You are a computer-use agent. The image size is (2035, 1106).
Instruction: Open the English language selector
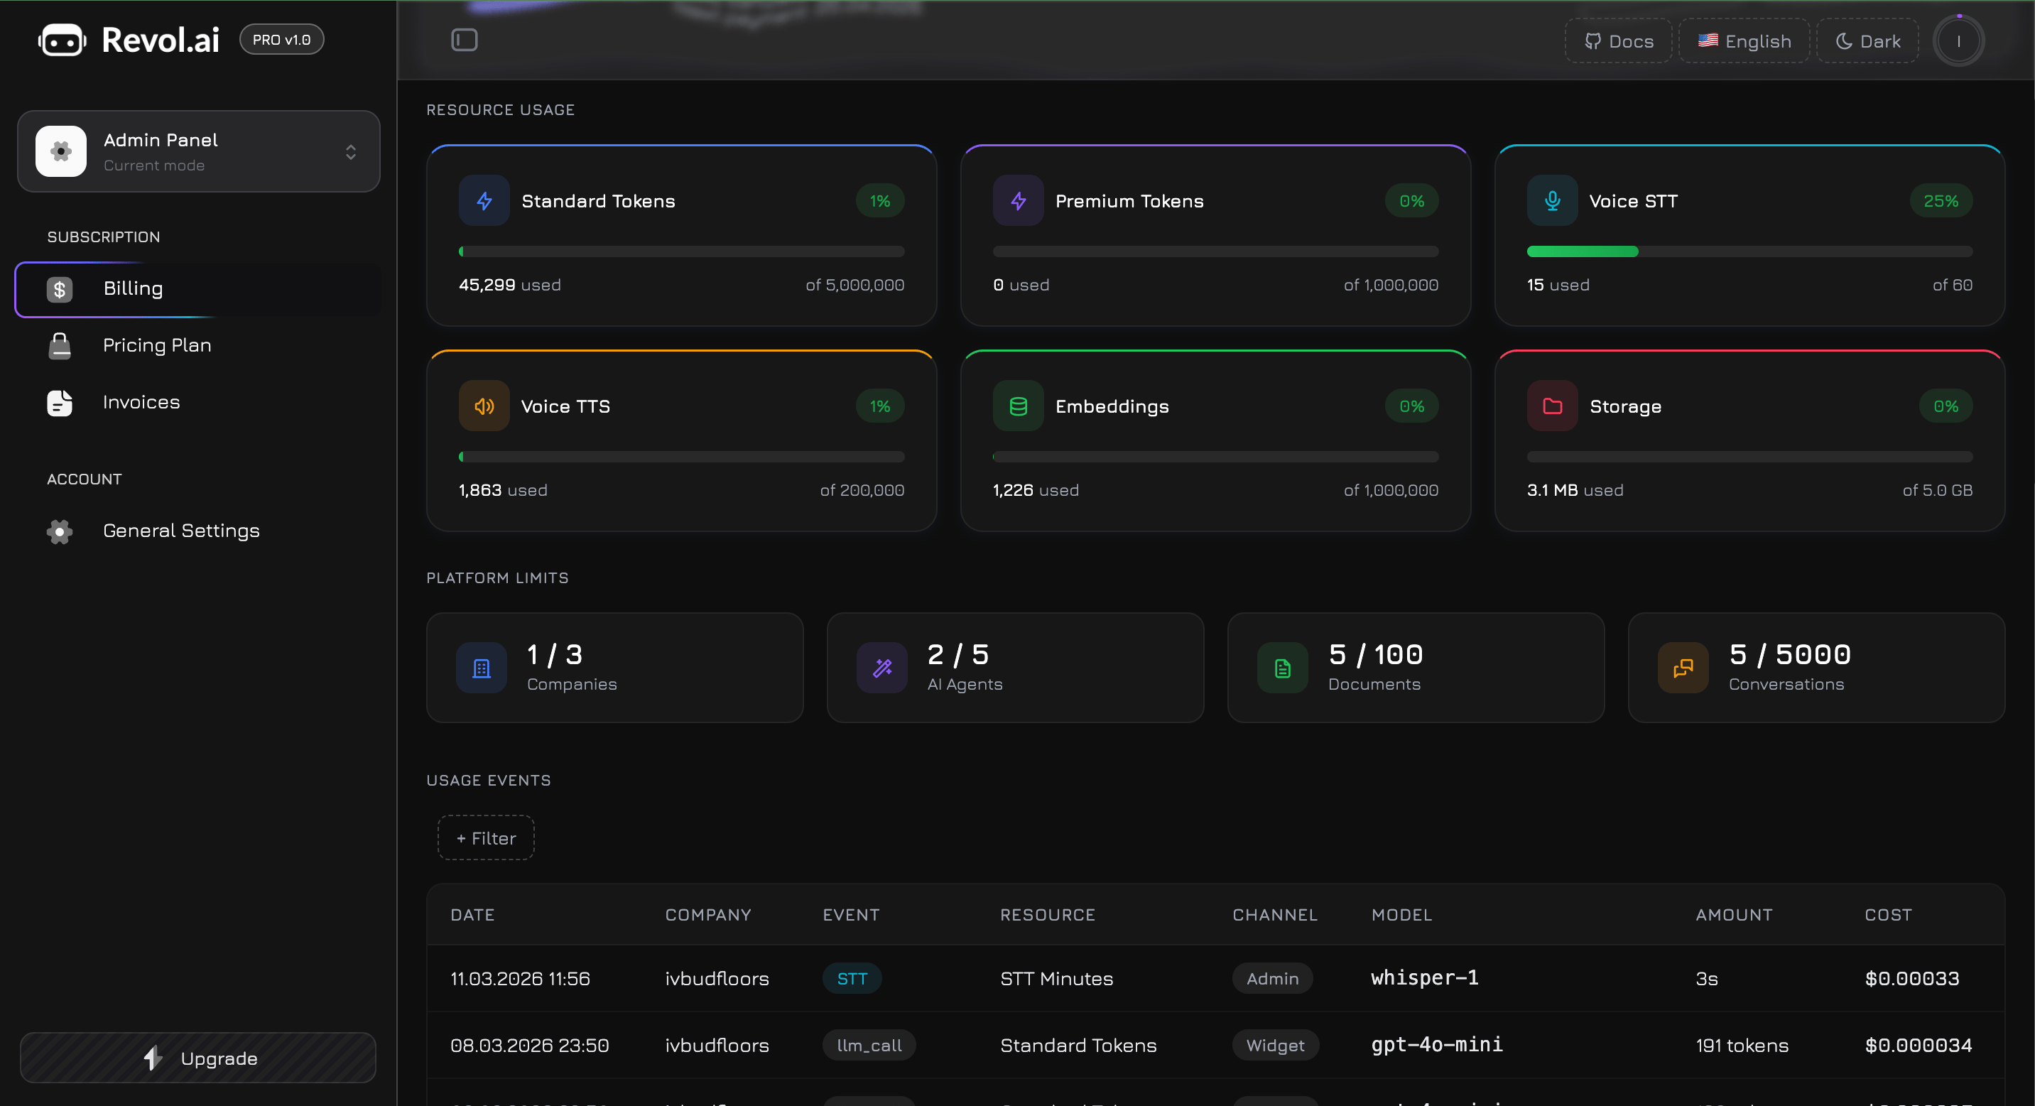(1744, 41)
